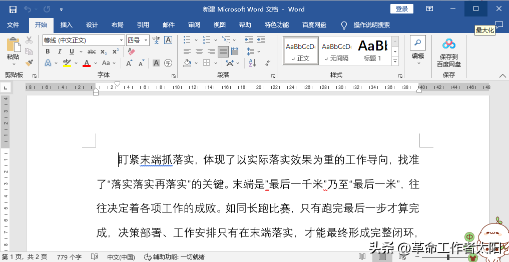Toggle bold formatting
The height and width of the screenshot is (262, 509).
coord(48,51)
